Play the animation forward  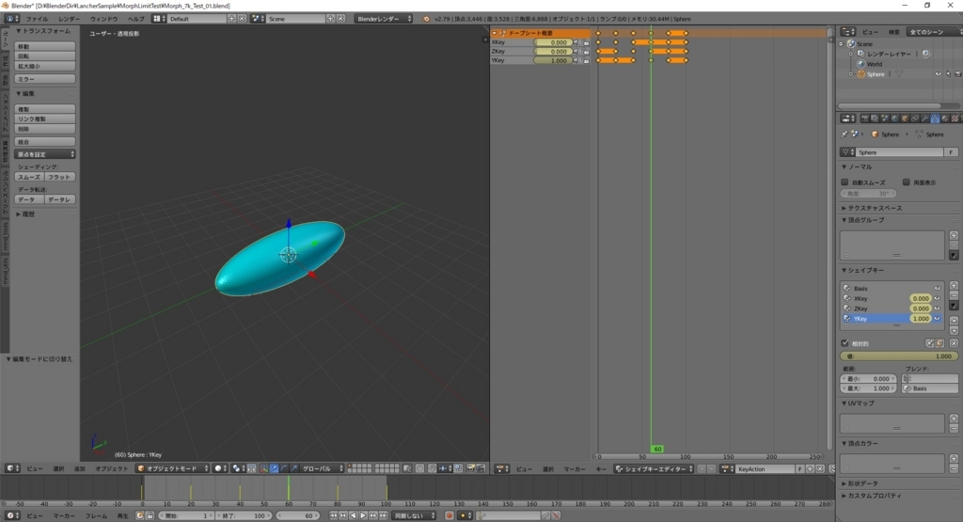(x=363, y=515)
